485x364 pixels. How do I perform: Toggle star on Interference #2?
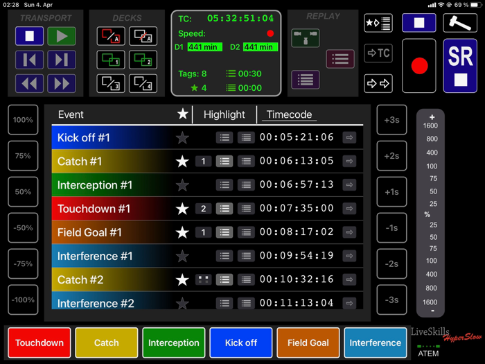[182, 303]
